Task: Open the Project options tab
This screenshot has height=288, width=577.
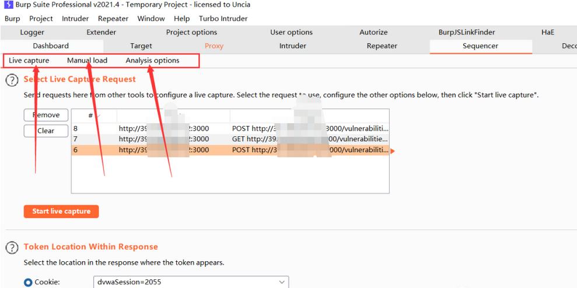Action: (x=191, y=33)
